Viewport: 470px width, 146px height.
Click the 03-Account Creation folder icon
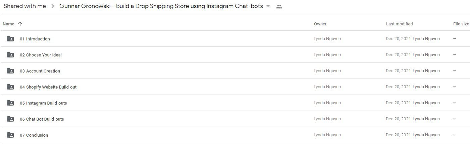(10, 71)
